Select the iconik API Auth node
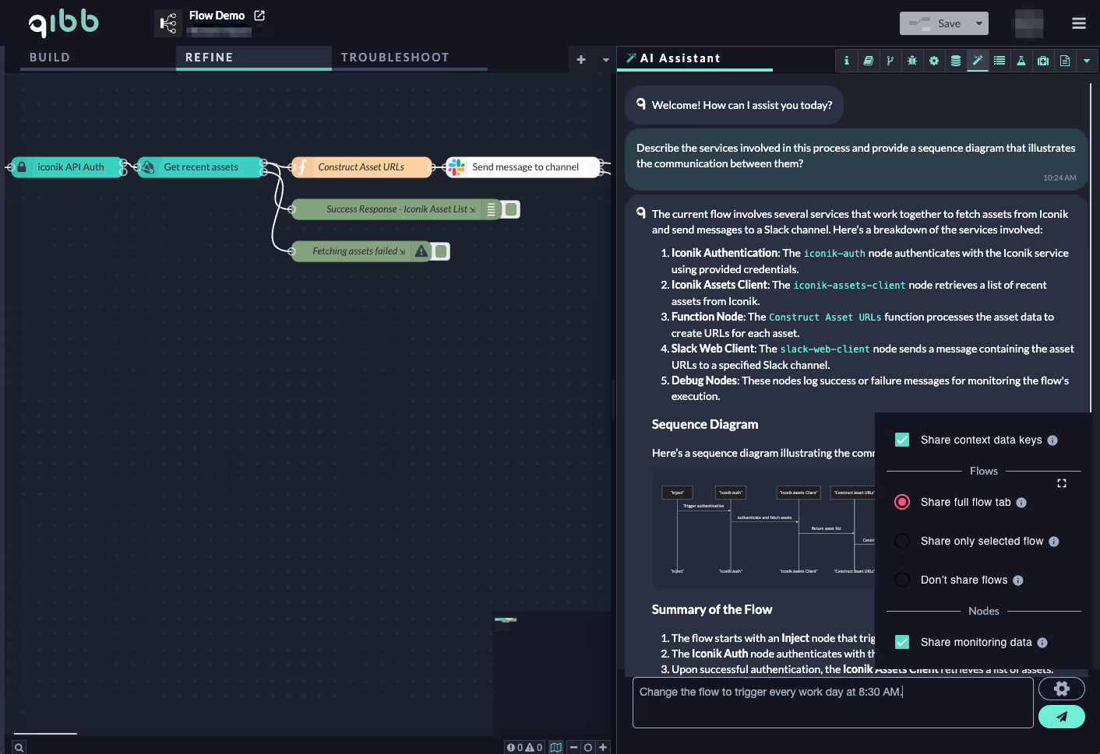 [68, 167]
